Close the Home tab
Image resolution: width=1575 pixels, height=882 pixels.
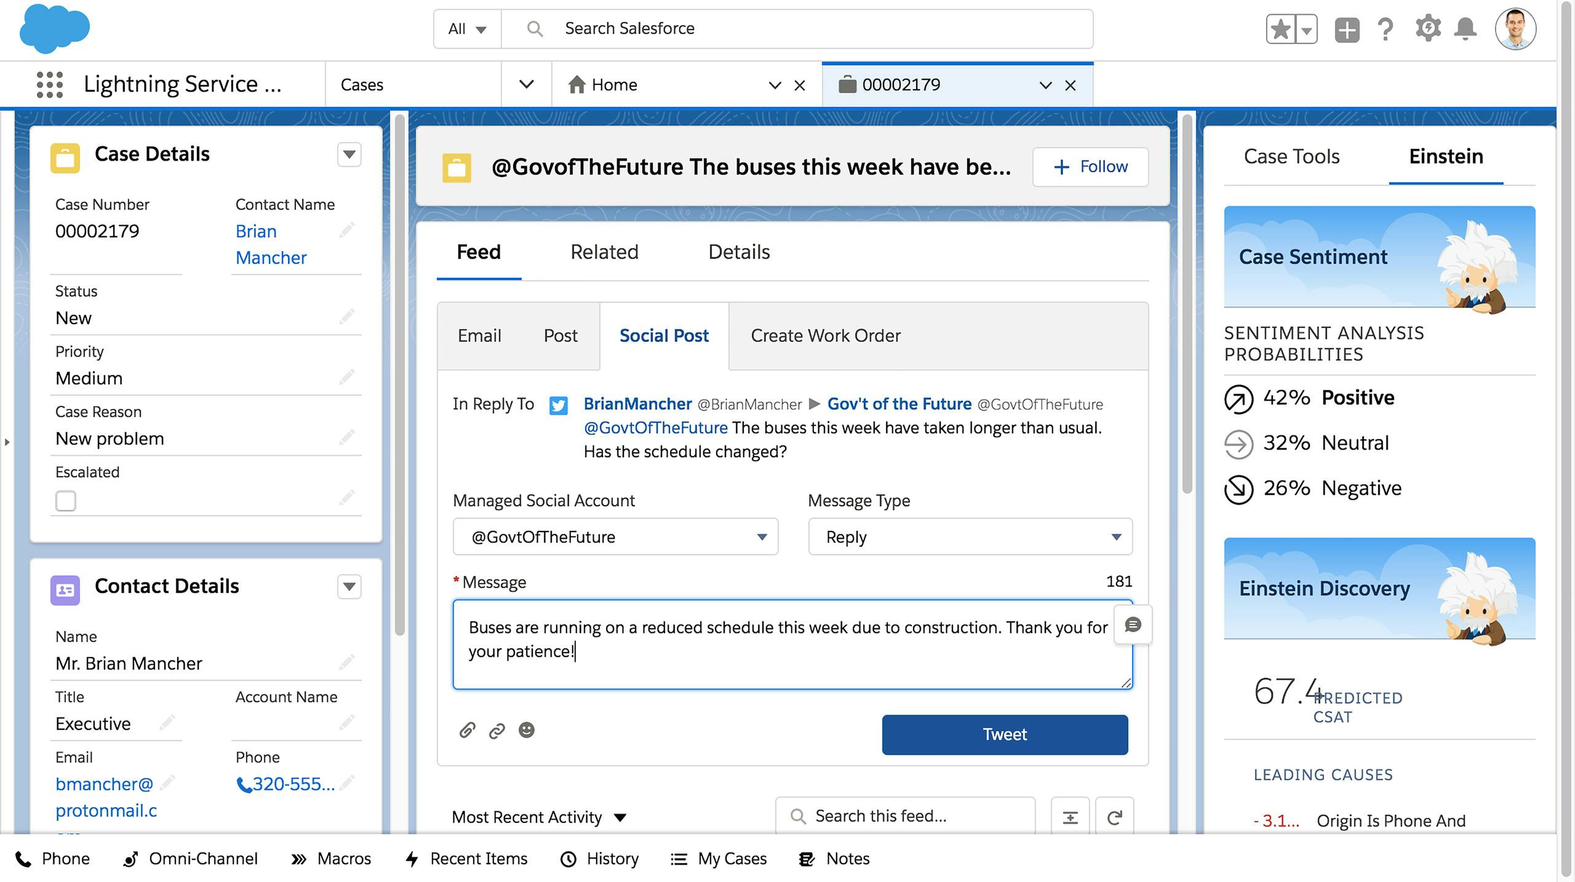pyautogui.click(x=800, y=85)
